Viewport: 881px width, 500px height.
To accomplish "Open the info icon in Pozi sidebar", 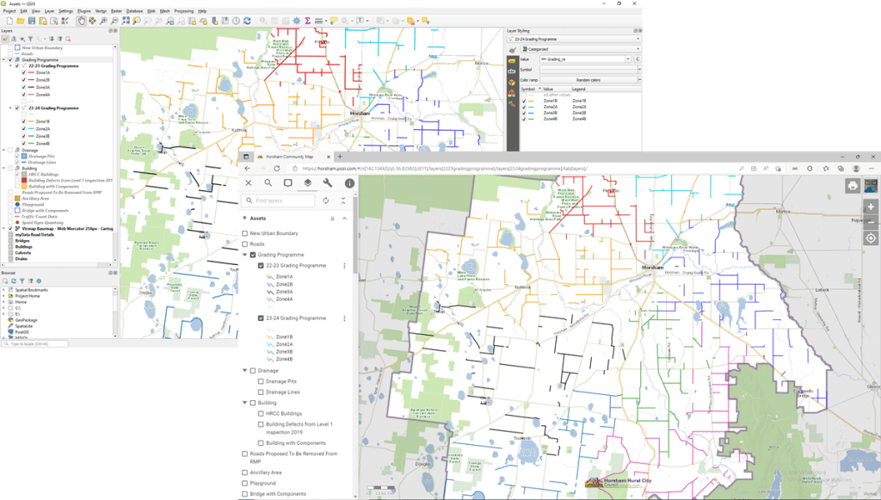I will [x=349, y=183].
